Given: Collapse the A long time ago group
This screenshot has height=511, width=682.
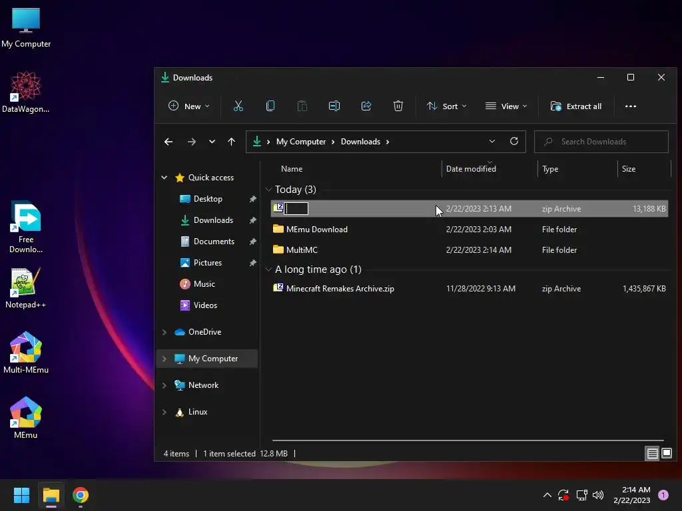Looking at the screenshot, I should click(268, 269).
